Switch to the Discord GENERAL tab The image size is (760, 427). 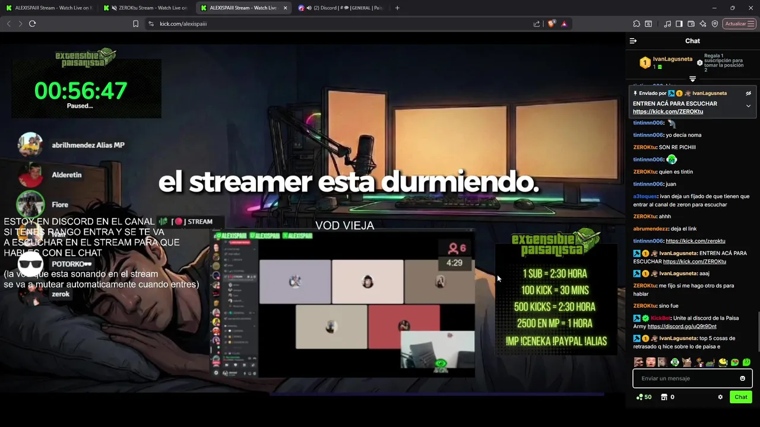(x=341, y=8)
